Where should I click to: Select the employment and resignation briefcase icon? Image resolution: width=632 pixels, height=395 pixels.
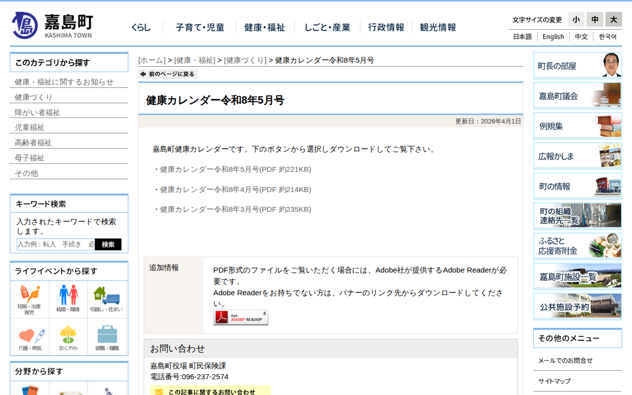point(107,337)
